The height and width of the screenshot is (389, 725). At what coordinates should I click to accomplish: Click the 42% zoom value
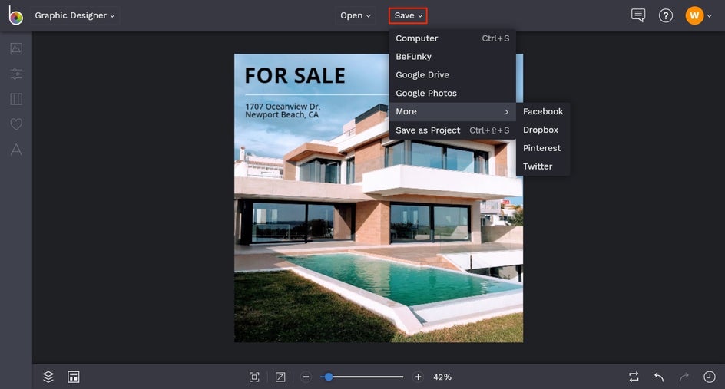point(442,377)
